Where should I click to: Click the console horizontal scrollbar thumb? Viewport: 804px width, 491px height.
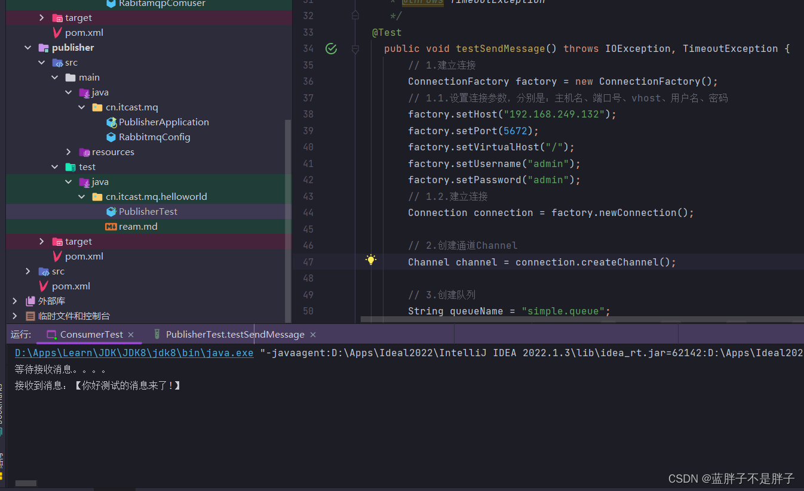pyautogui.click(x=26, y=483)
